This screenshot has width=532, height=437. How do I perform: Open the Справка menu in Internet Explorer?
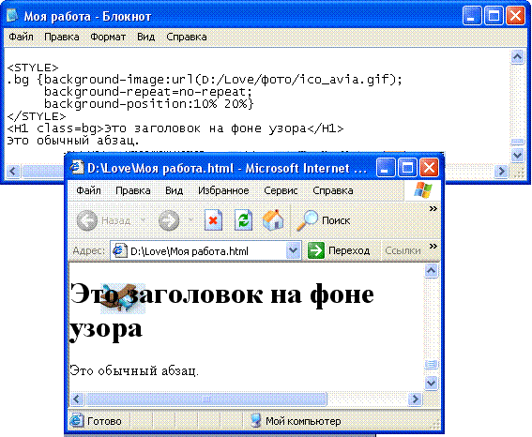333,190
